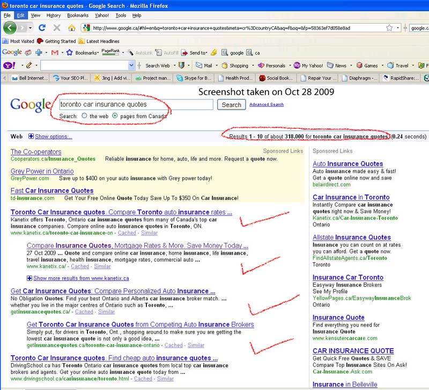The width and height of the screenshot is (429, 390).
Task: Click the Google Search button
Action: tap(231, 105)
